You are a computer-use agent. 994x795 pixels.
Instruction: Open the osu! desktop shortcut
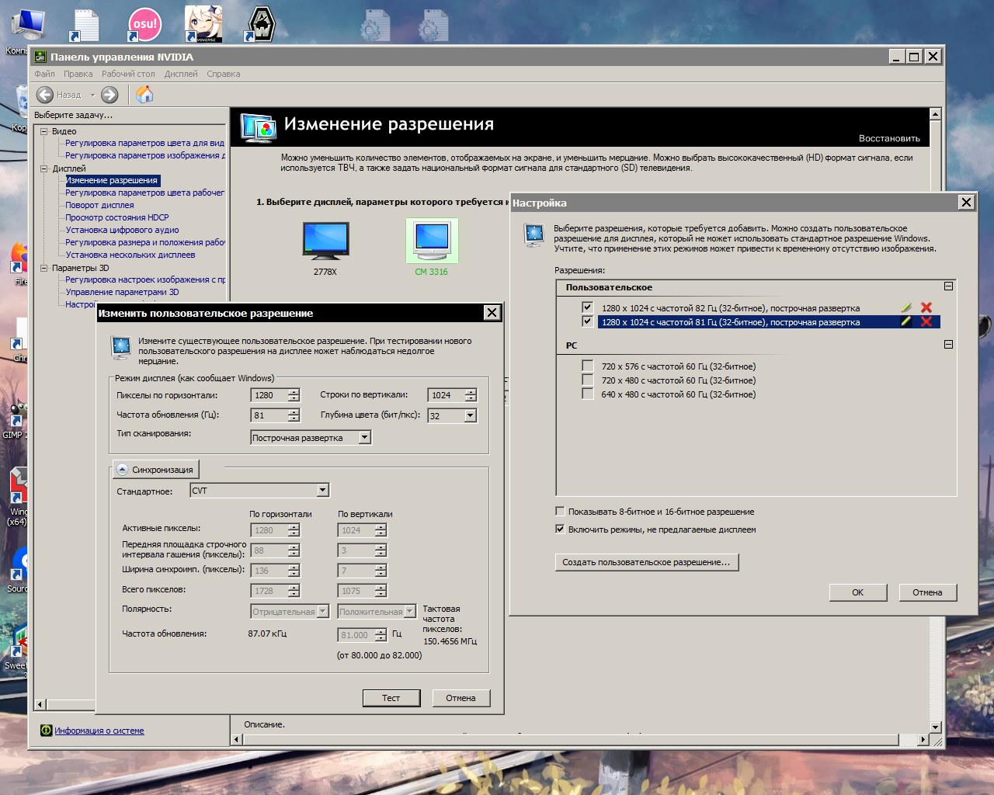pos(144,24)
